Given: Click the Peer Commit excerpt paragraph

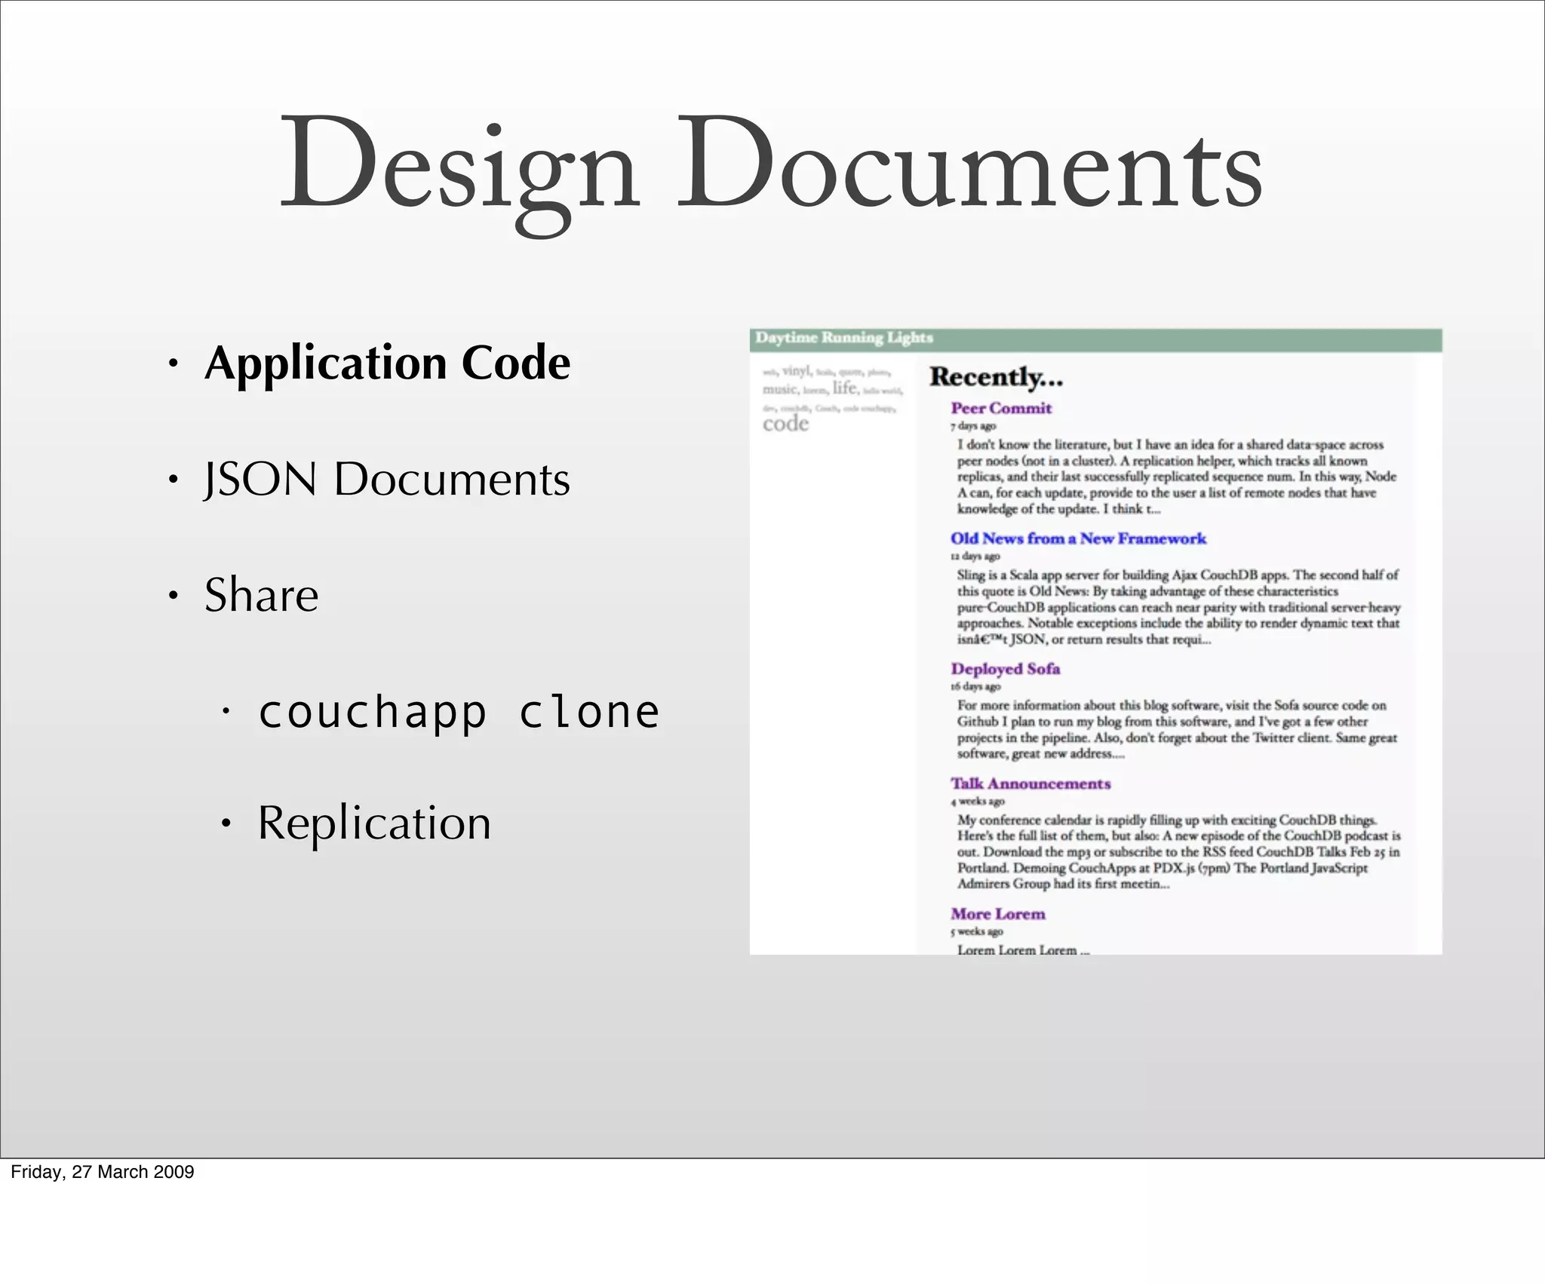Looking at the screenshot, I should pos(1177,477).
